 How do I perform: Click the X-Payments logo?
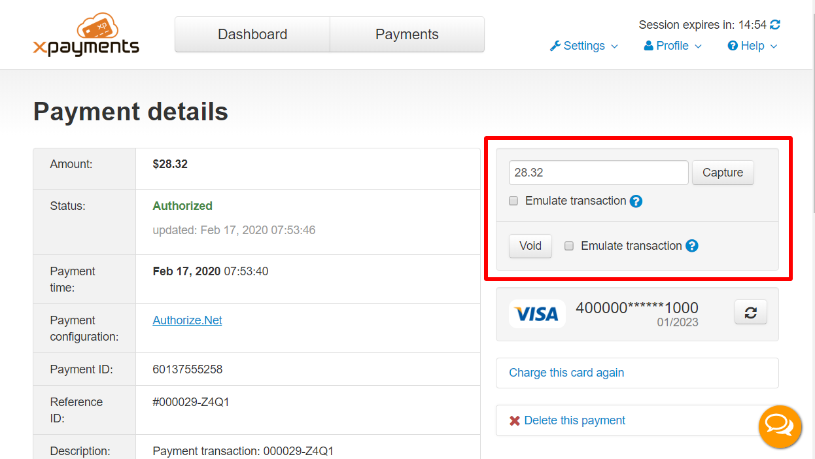tap(86, 35)
